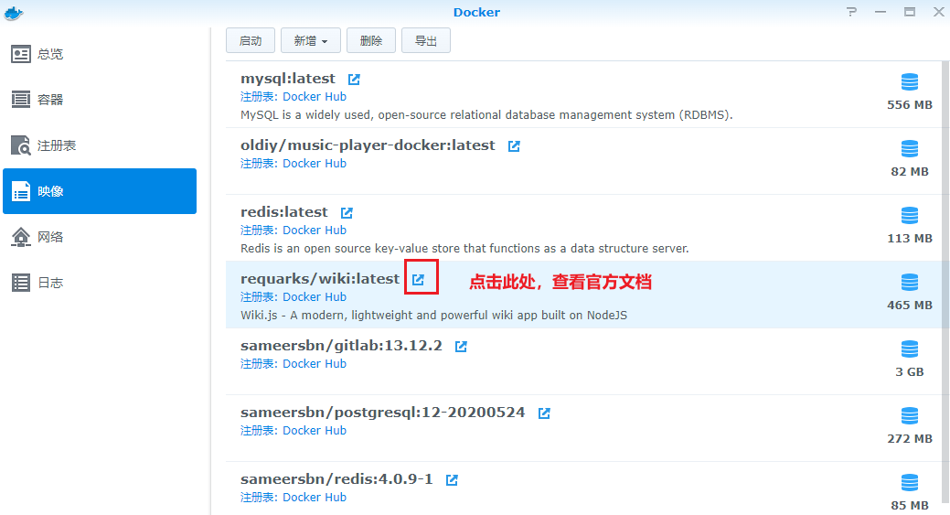Switch to 日志 tab label
This screenshot has width=950, height=515.
(50, 283)
